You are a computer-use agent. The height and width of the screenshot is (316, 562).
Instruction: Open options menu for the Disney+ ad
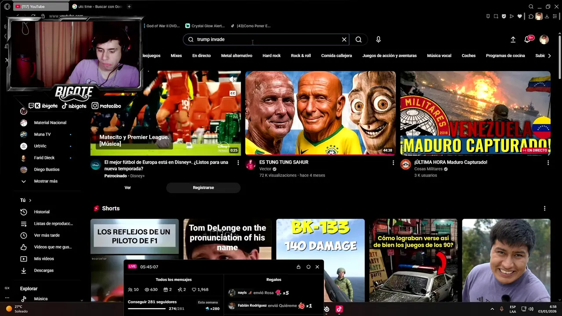pos(238,163)
